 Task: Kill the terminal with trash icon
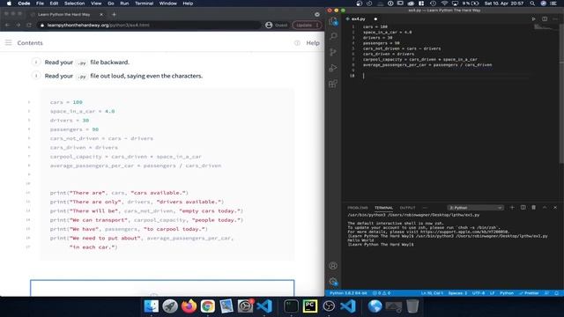pyautogui.click(x=533, y=208)
